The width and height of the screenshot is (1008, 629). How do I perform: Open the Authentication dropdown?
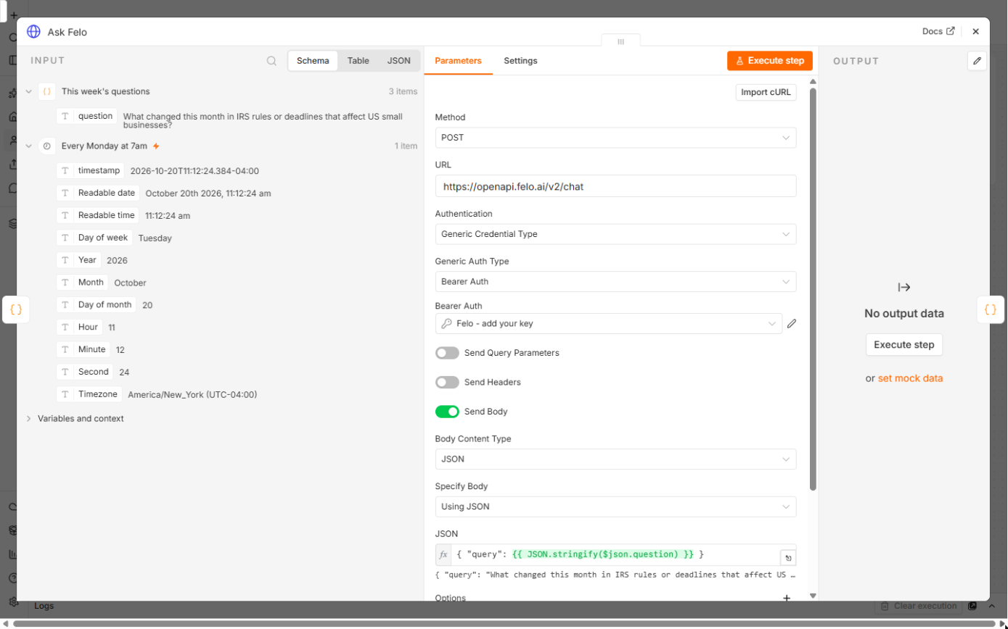[615, 234]
